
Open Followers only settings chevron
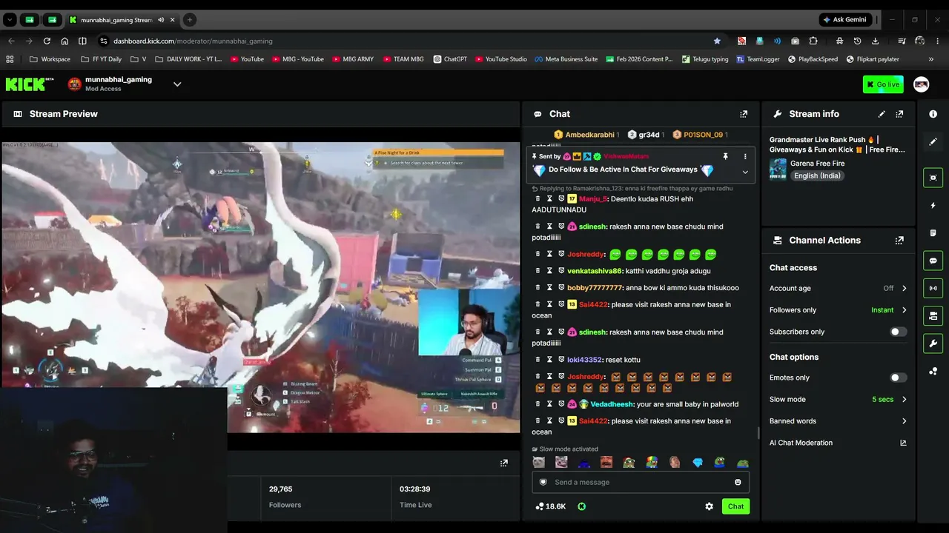(x=904, y=310)
